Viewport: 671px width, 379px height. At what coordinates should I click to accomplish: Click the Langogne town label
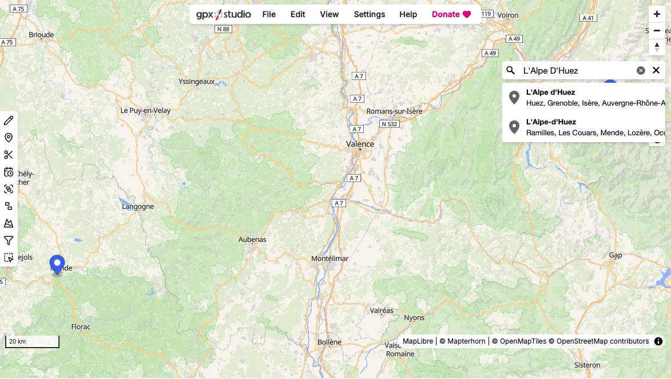(138, 207)
